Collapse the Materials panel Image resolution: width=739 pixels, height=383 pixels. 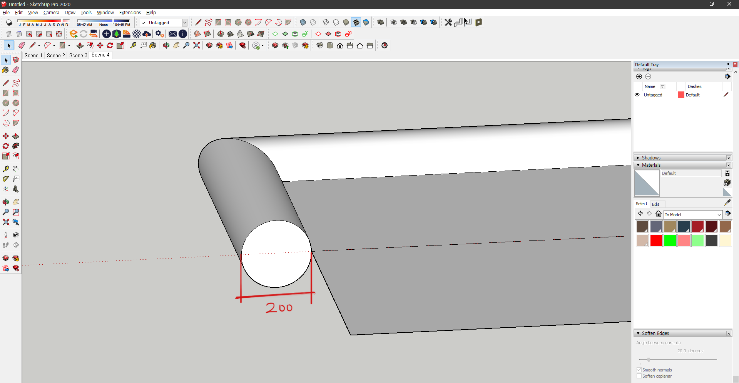pos(638,165)
